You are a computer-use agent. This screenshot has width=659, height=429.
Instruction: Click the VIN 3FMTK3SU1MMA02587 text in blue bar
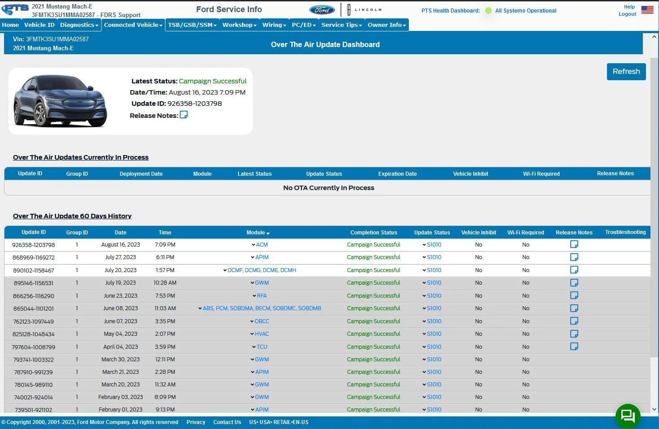click(57, 39)
